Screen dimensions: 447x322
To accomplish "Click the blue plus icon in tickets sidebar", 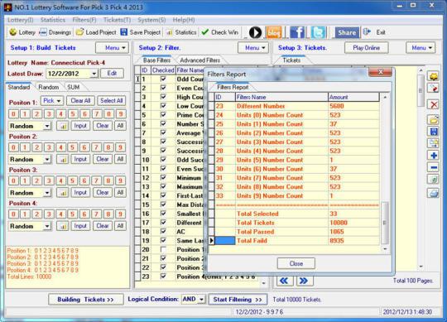I will tap(434, 156).
